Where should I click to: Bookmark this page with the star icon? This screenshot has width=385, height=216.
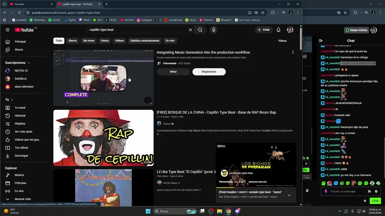[263, 13]
